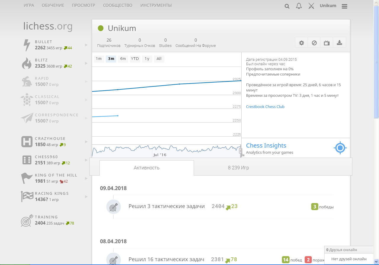Click the Bullet lightning bolt icon
Image resolution: width=379 pixels, height=265 pixels.
27,45
